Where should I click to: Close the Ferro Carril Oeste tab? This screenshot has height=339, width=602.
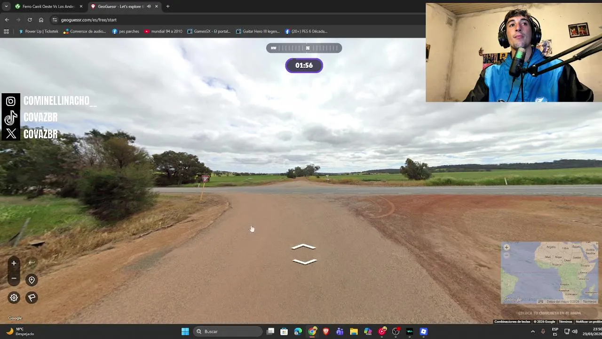click(x=81, y=7)
